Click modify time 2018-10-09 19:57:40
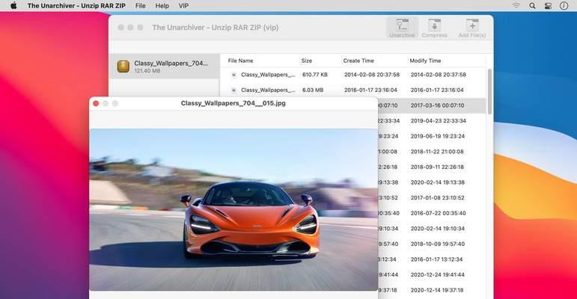The image size is (577, 299). click(x=438, y=244)
